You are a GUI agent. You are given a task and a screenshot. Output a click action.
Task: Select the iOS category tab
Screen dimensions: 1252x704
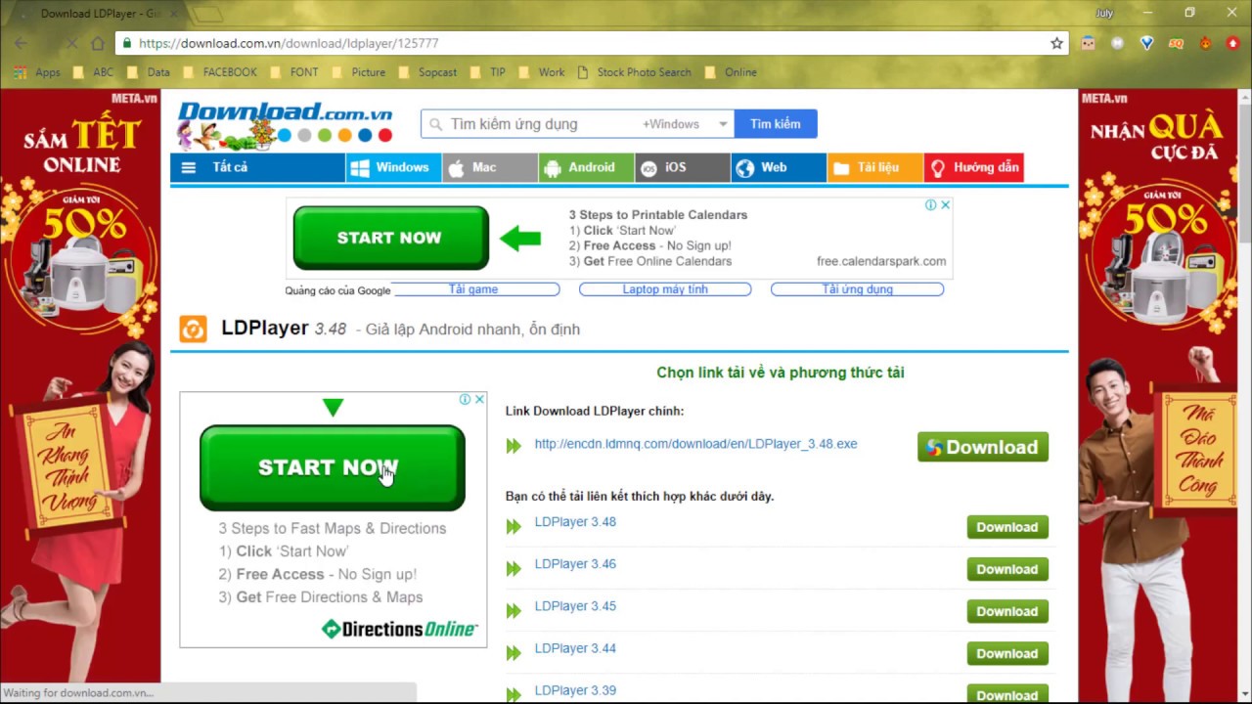pyautogui.click(x=682, y=167)
